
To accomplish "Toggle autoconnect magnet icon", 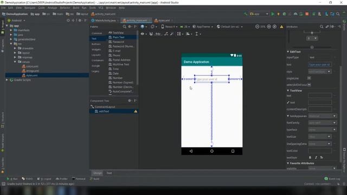I will (x=151, y=34).
